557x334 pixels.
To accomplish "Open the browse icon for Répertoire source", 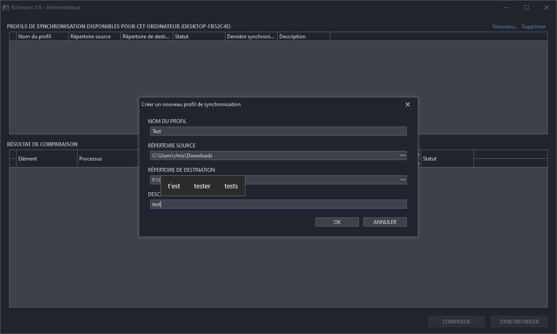I will click(x=403, y=155).
